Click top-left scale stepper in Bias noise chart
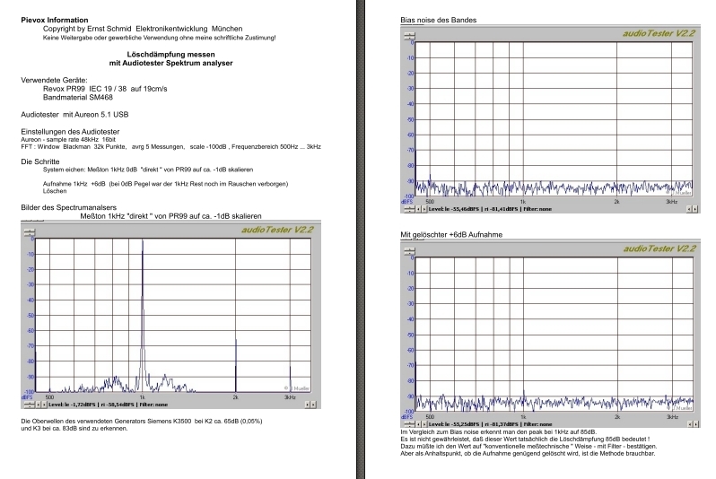 point(410,36)
